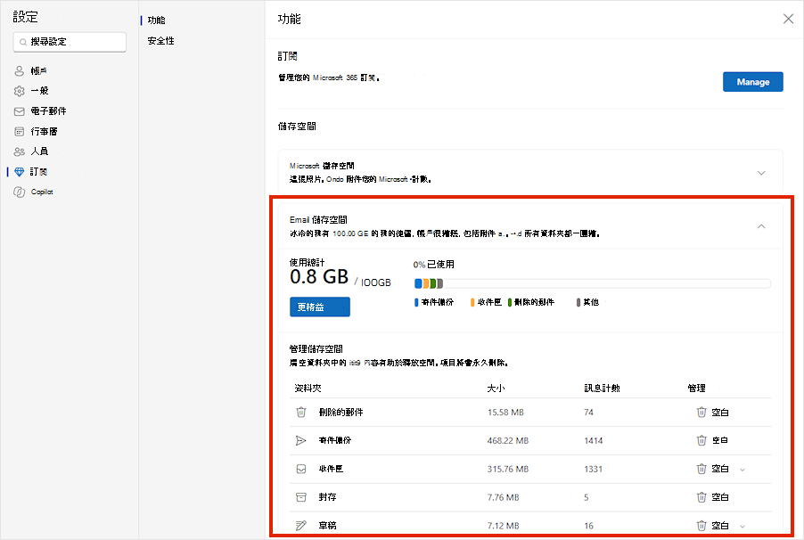This screenshot has width=804, height=540.
Task: Click the pencil icon beside 草稿
Action: 301,525
